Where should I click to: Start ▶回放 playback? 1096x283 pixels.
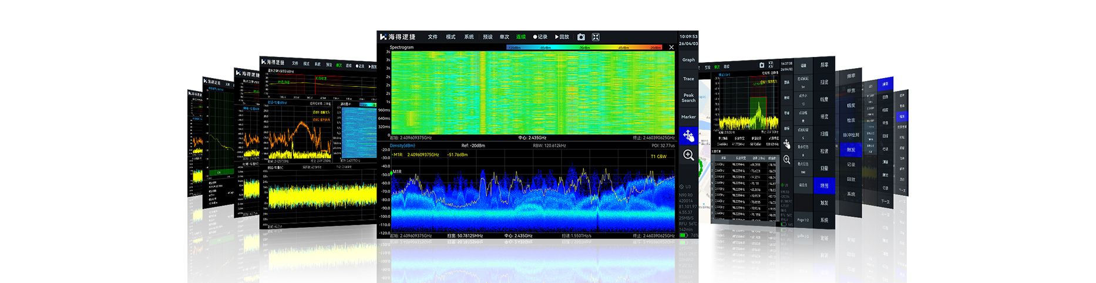click(x=562, y=37)
